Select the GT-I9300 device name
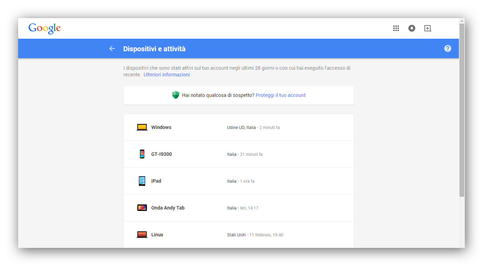This screenshot has width=483, height=266. point(162,154)
